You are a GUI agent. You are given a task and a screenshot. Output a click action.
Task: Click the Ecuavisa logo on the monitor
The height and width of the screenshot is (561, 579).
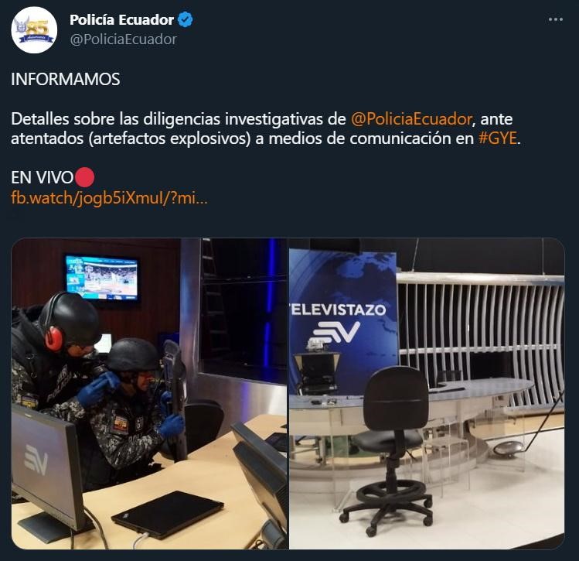pos(36,459)
